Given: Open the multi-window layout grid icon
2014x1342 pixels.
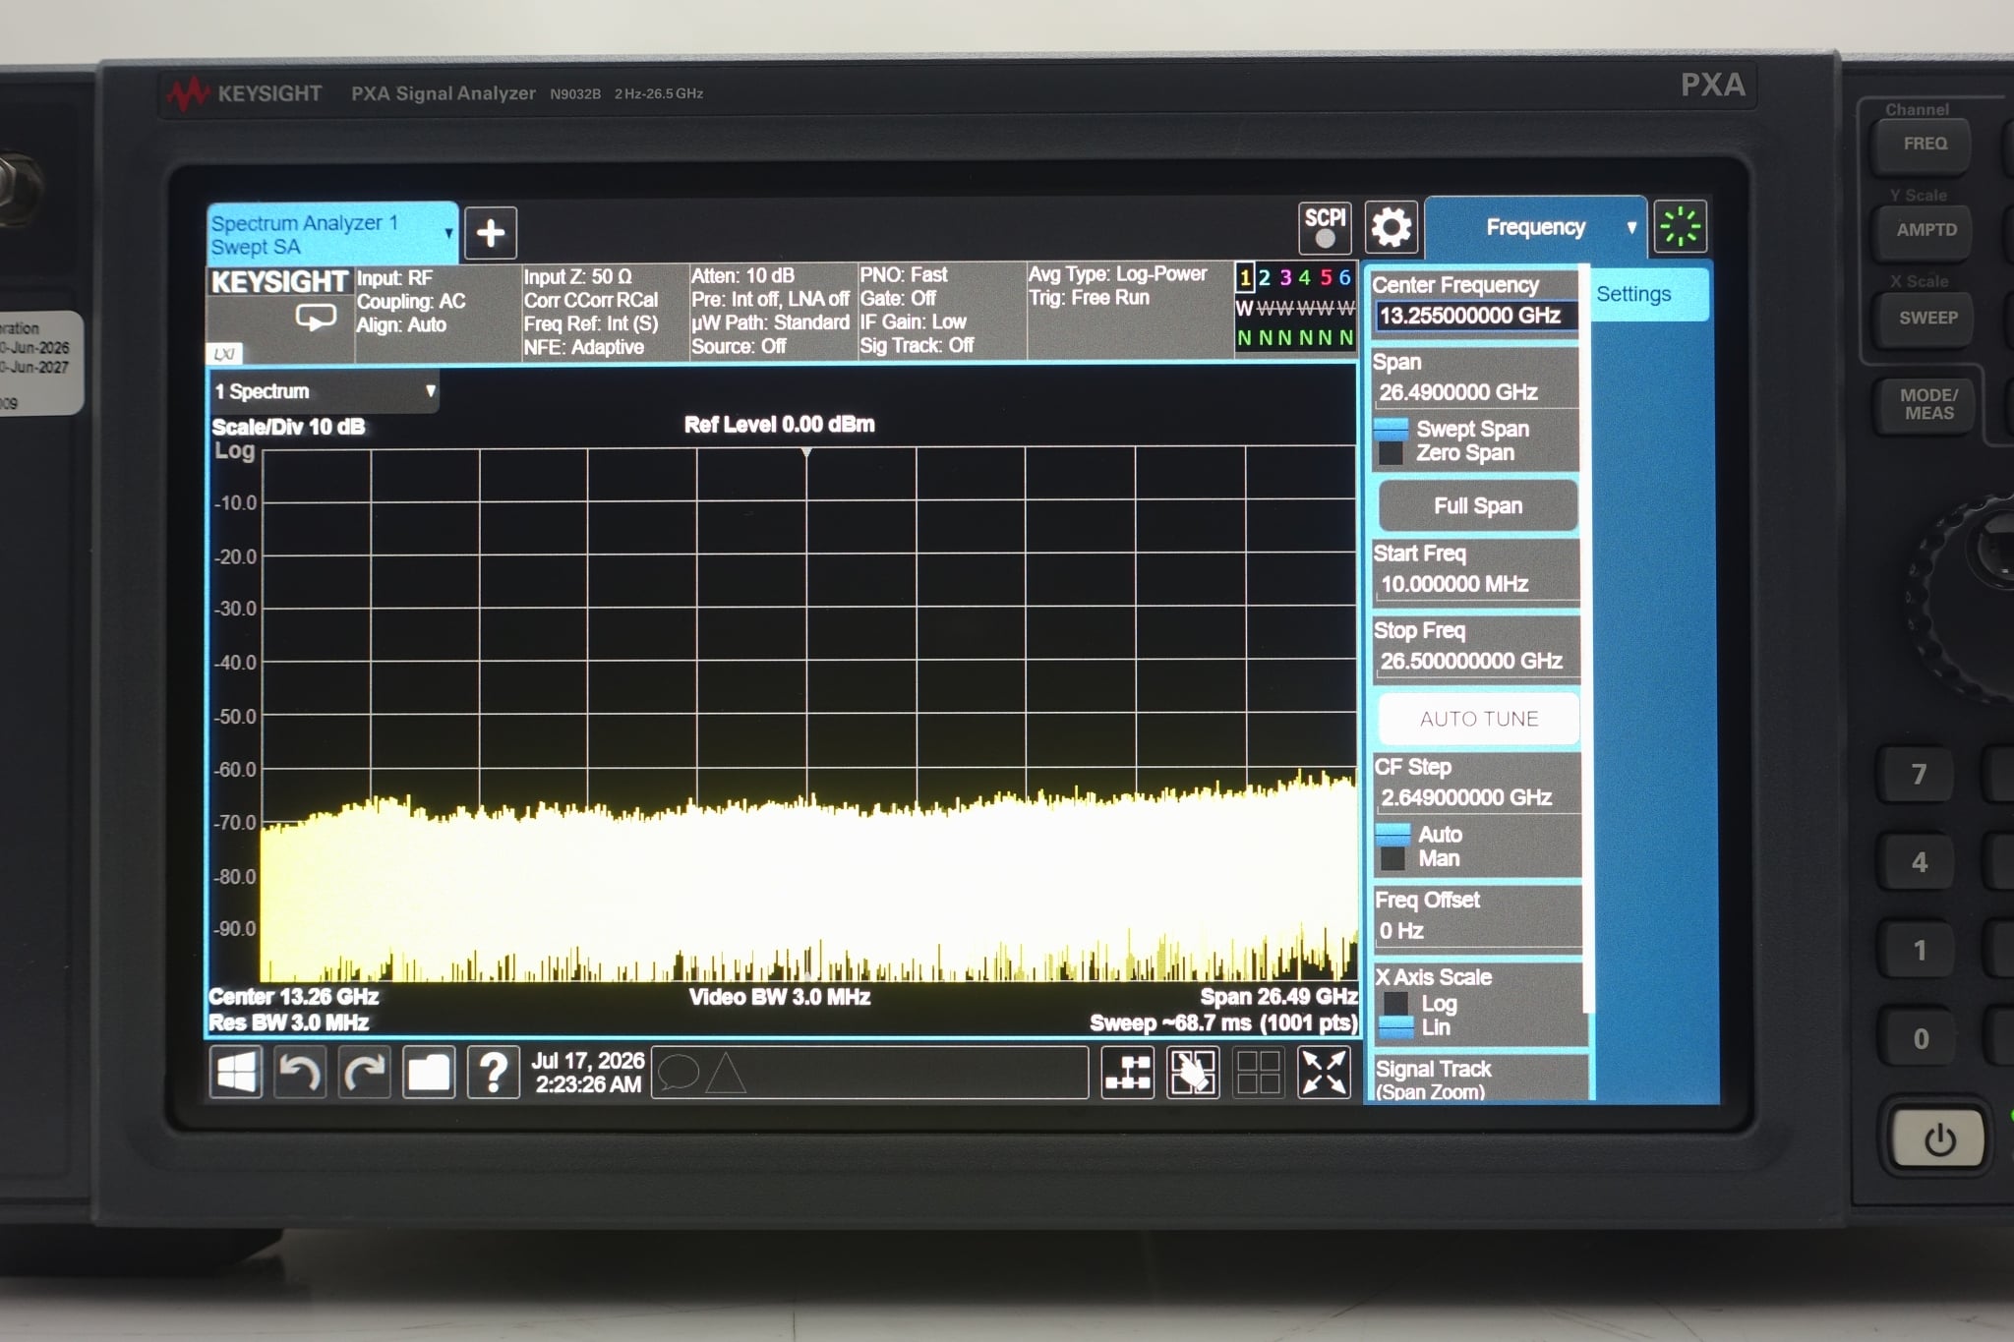Looking at the screenshot, I should click(x=1258, y=1072).
